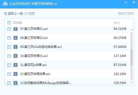This screenshot has width=138, height=95.
Task: Minimize the archive preview window
Action: point(126,3)
